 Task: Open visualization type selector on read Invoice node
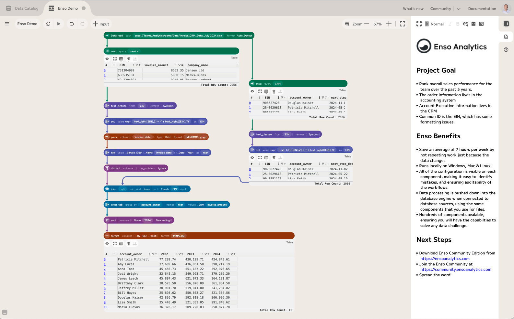click(121, 59)
